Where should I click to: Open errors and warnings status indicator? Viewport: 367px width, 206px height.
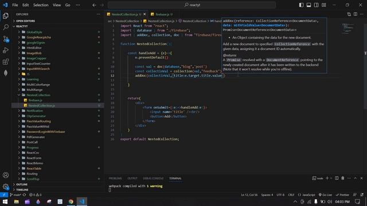click(36, 195)
